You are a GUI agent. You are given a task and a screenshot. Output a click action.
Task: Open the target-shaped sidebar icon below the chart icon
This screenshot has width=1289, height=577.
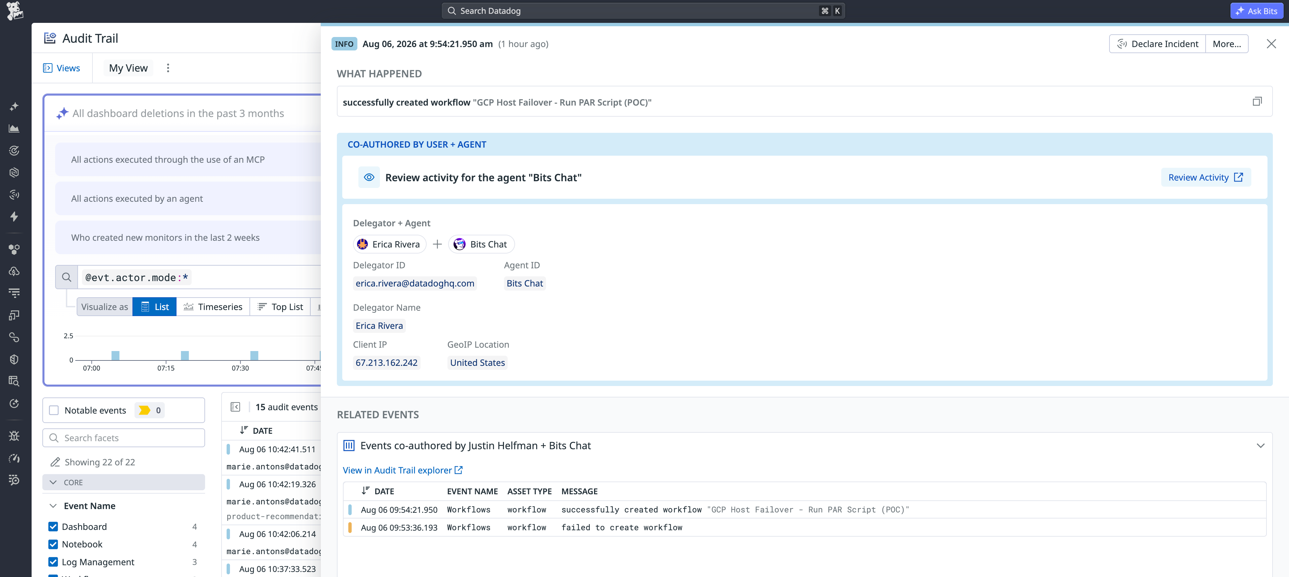[x=14, y=151]
